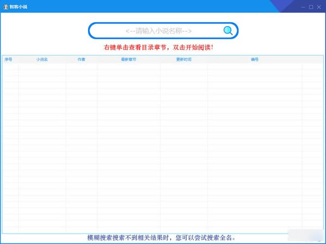Click the magnifying glass search icon

point(228,31)
